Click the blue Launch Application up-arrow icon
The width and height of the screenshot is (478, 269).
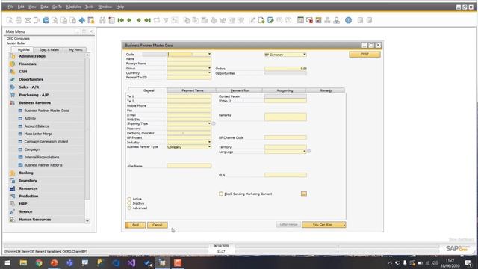tap(82, 20)
